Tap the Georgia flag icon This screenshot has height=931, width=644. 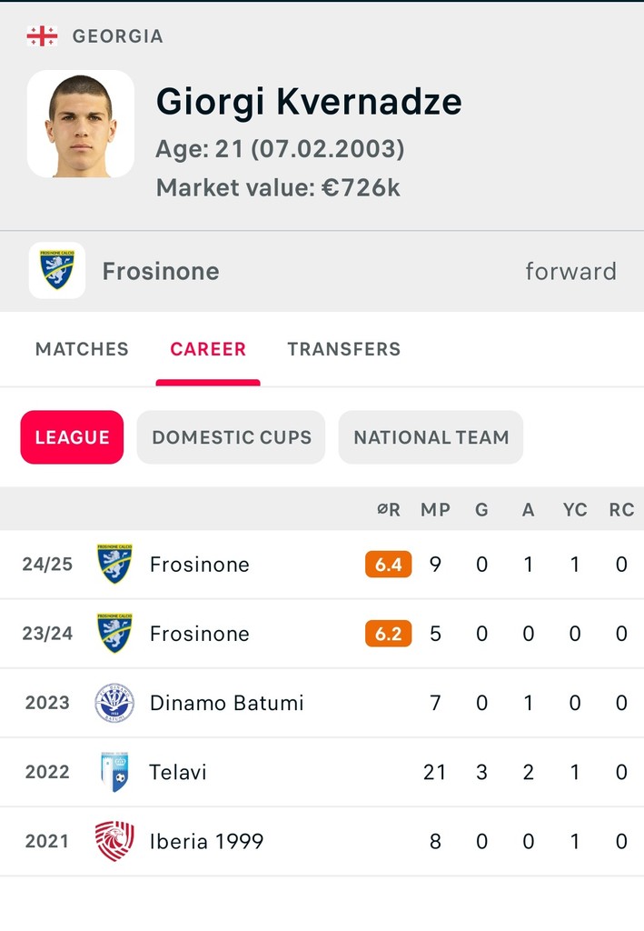[x=42, y=36]
